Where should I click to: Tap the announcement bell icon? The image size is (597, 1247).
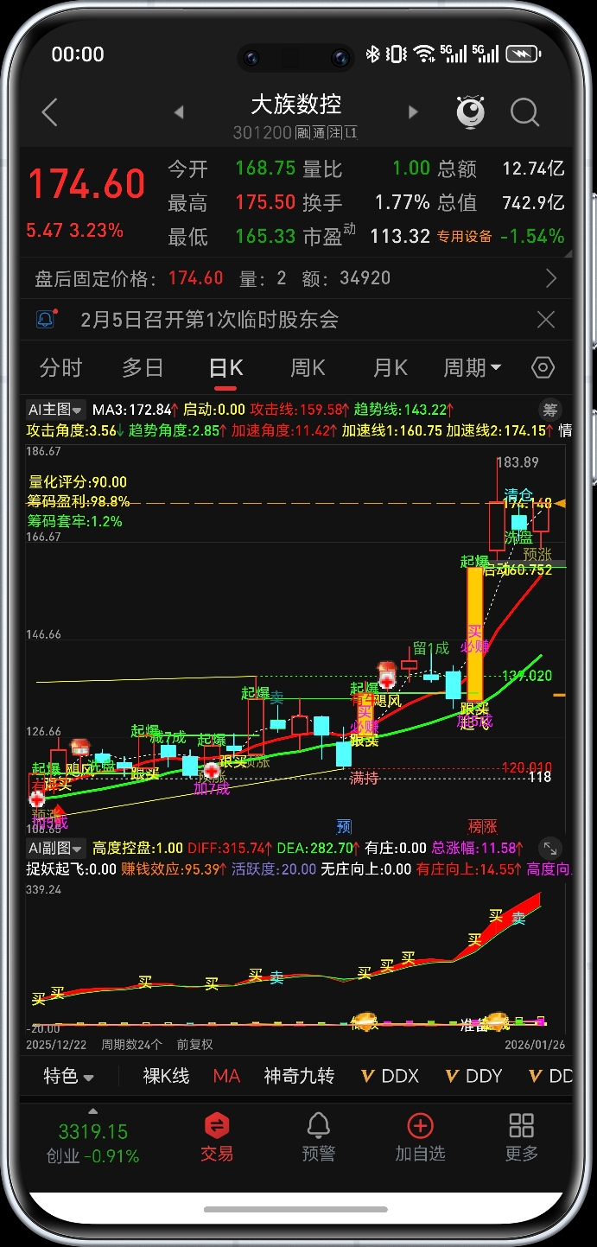tap(46, 320)
